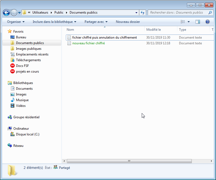
Task: Create a Nouveau dossier
Action: coord(128,22)
